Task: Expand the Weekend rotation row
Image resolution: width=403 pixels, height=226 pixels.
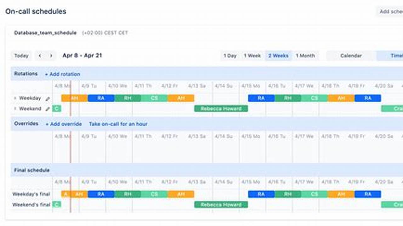Action: click(15, 109)
